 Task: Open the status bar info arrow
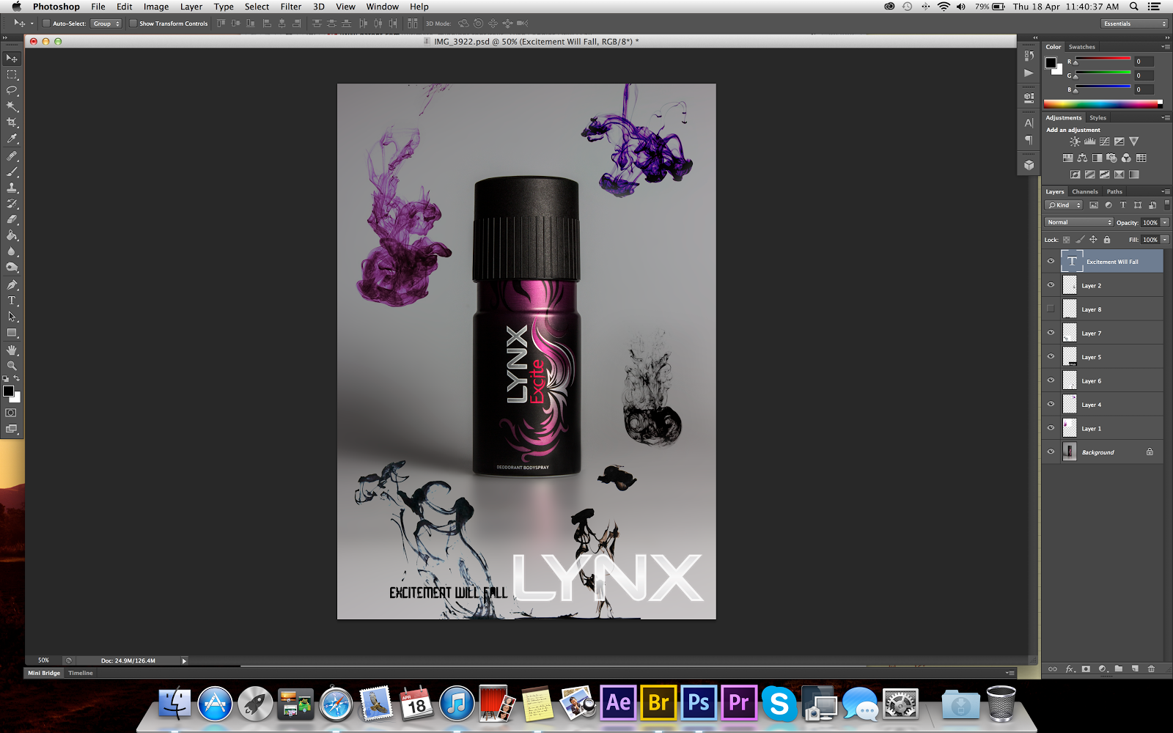pyautogui.click(x=184, y=660)
